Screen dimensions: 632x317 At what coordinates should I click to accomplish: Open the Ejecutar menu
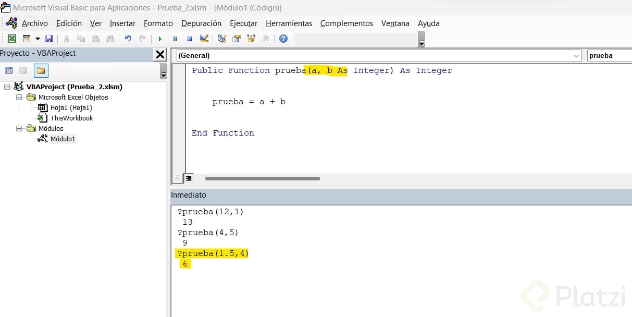244,23
